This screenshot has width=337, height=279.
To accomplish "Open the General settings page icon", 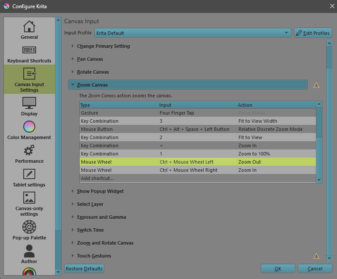I will pyautogui.click(x=29, y=27).
